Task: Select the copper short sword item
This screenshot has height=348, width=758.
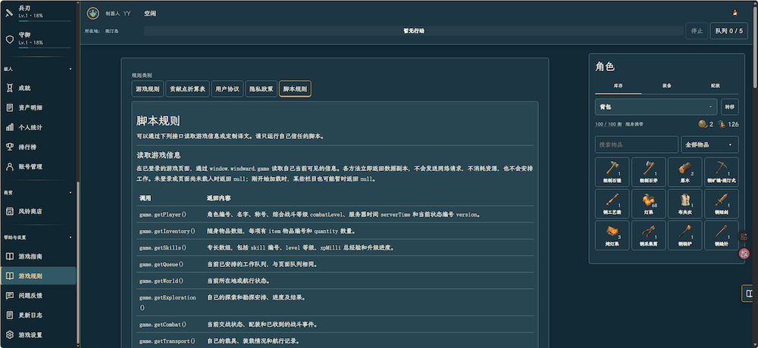Action: pyautogui.click(x=722, y=202)
